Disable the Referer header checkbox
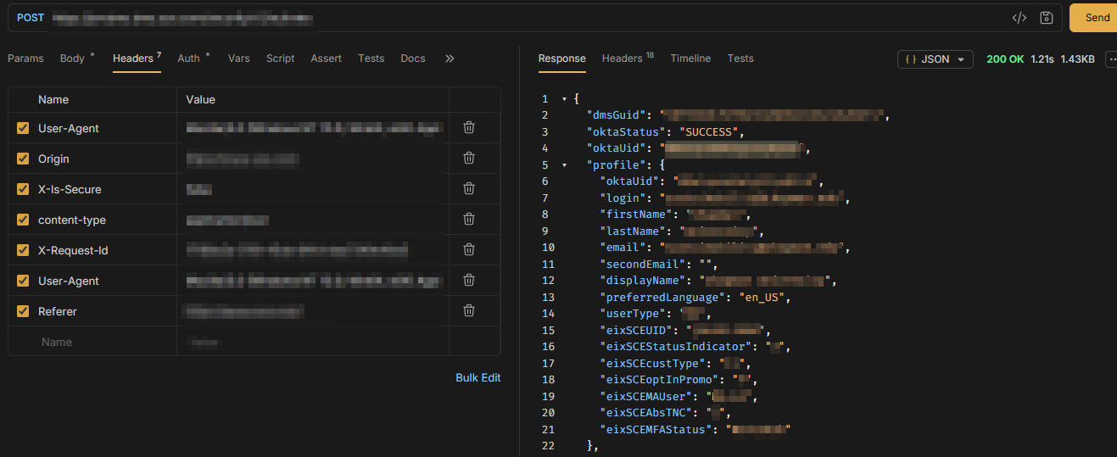 point(23,311)
